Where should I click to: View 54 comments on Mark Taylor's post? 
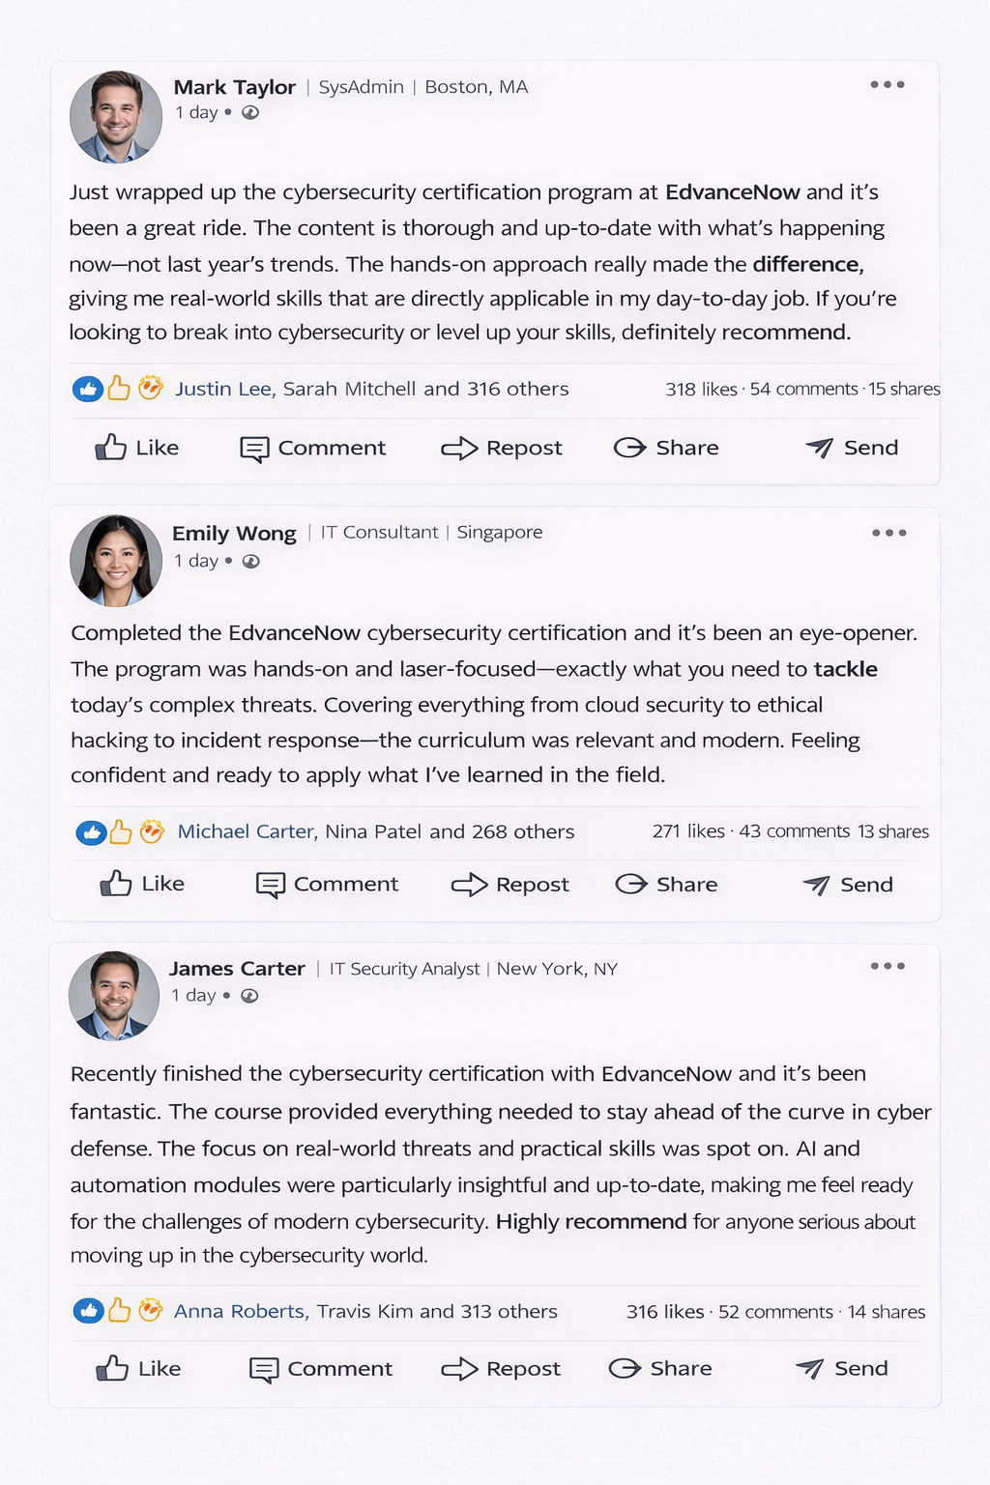click(803, 389)
